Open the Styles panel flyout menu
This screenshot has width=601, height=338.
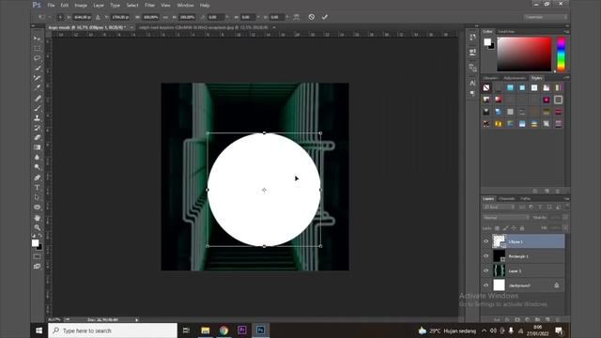tap(566, 78)
